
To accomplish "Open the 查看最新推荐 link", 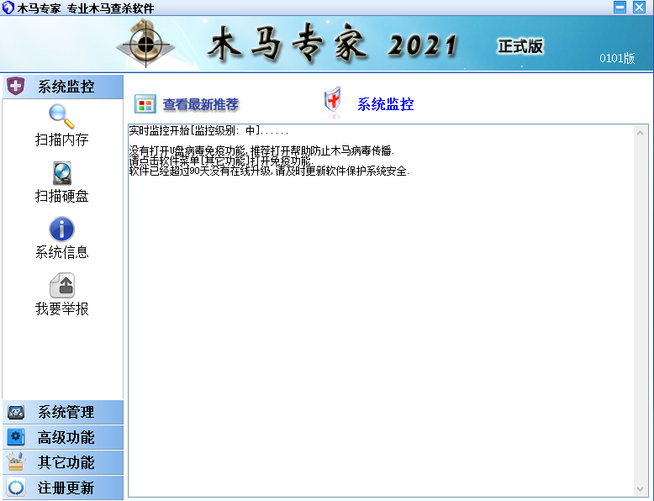I will click(201, 104).
